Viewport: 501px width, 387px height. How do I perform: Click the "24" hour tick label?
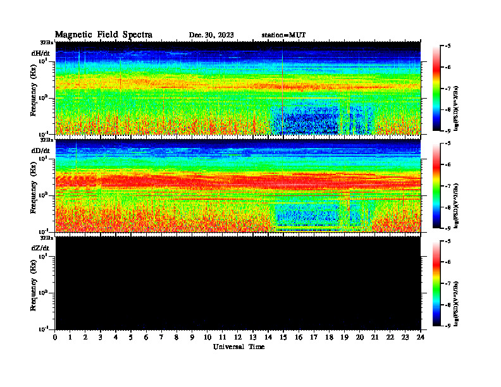pyautogui.click(x=421, y=337)
